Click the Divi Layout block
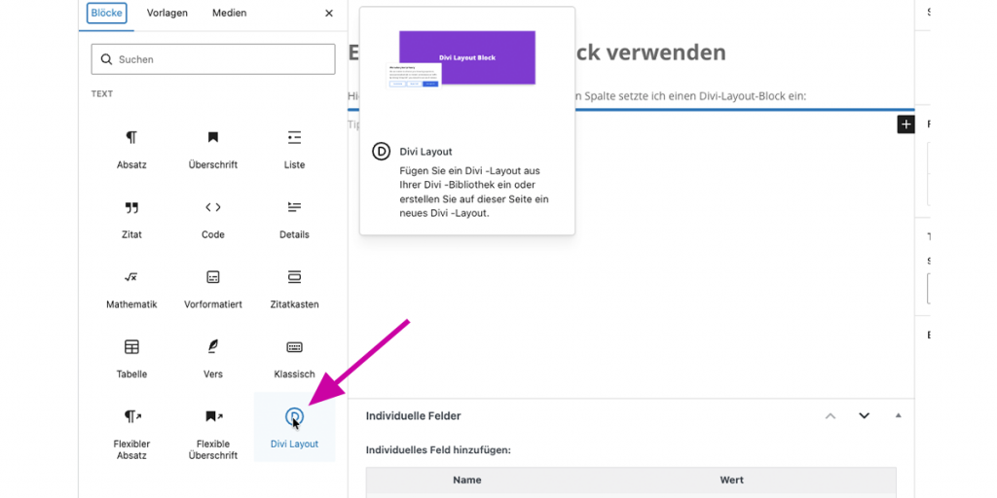This screenshot has height=498, width=997. tap(294, 428)
